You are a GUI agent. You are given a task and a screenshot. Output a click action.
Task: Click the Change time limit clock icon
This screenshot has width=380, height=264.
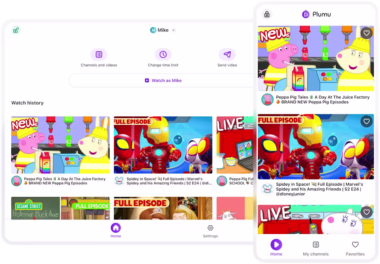[163, 55]
